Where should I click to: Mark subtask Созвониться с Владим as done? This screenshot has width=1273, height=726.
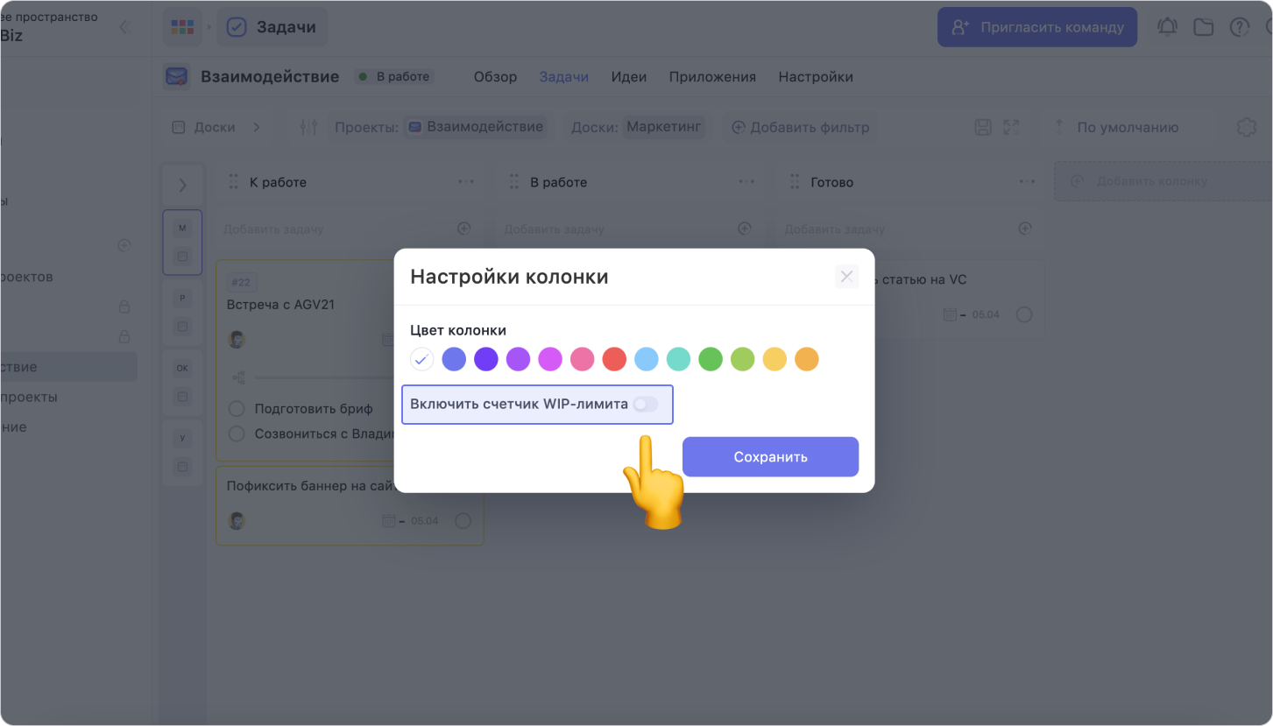236,433
